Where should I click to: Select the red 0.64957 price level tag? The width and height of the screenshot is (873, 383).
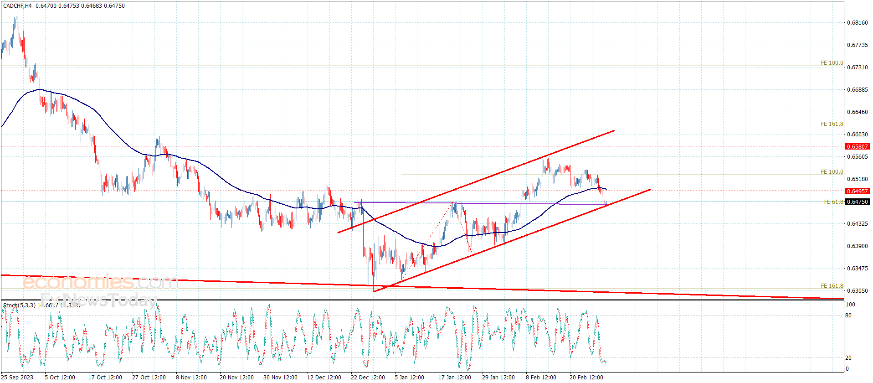pos(858,191)
